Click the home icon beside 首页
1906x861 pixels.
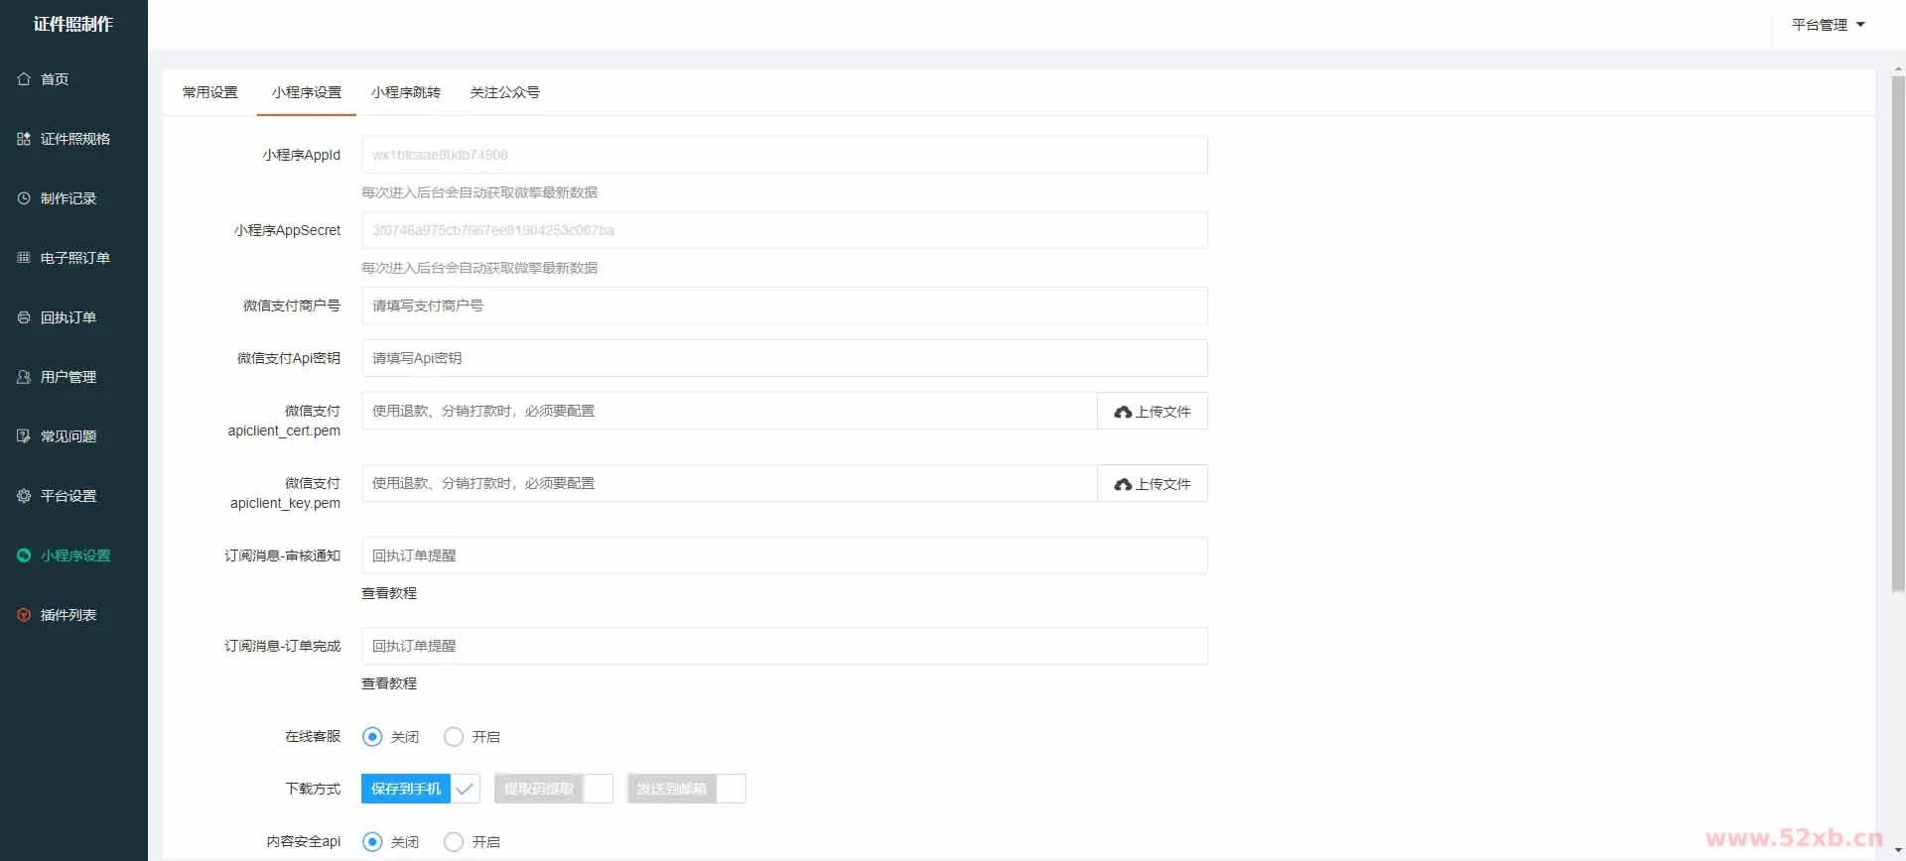(x=24, y=79)
